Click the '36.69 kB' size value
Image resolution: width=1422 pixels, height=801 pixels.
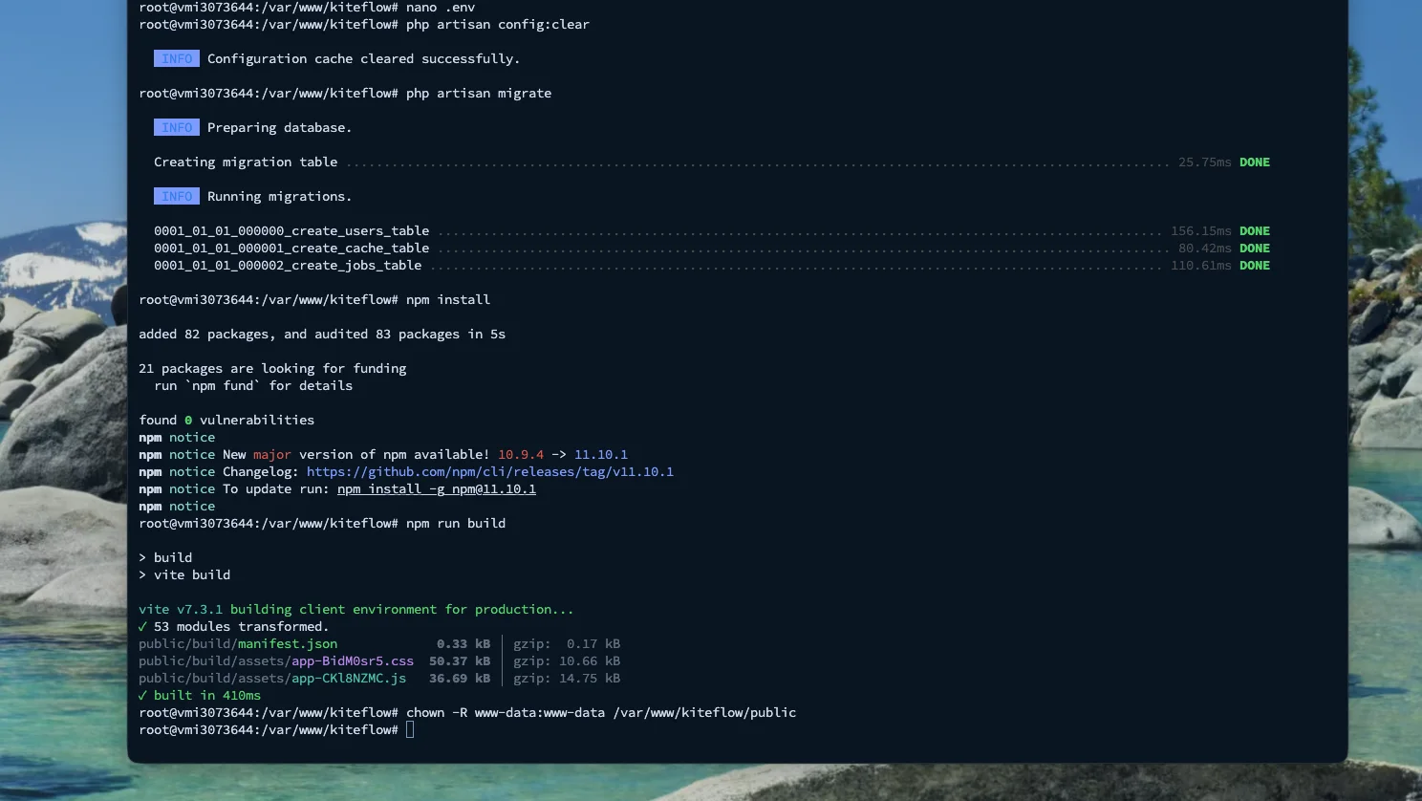[460, 678]
